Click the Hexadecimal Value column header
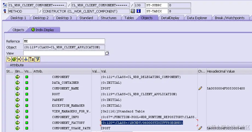This screenshot has height=132, width=252. (229, 71)
